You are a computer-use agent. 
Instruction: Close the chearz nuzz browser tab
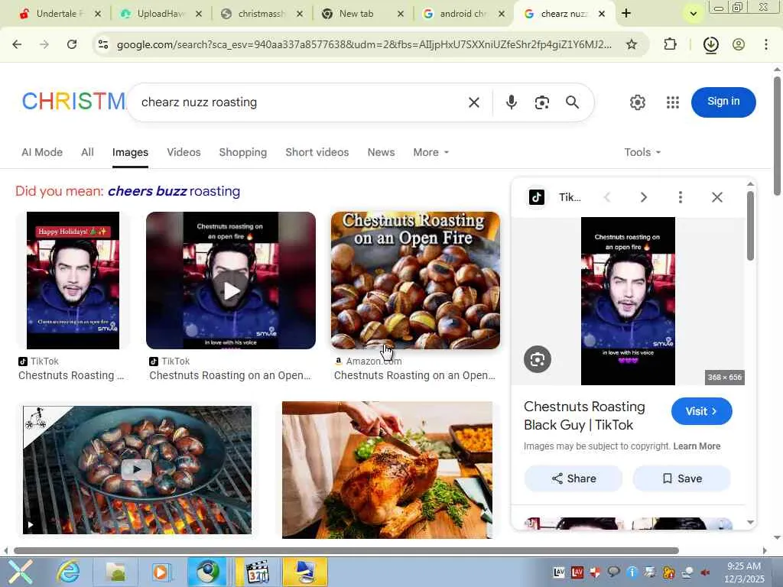tap(602, 14)
